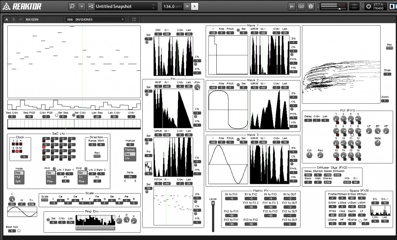Image resolution: width=397 pixels, height=240 pixels.
Task: Click the minimize dash beside RA1D3N
Action: 21,19
